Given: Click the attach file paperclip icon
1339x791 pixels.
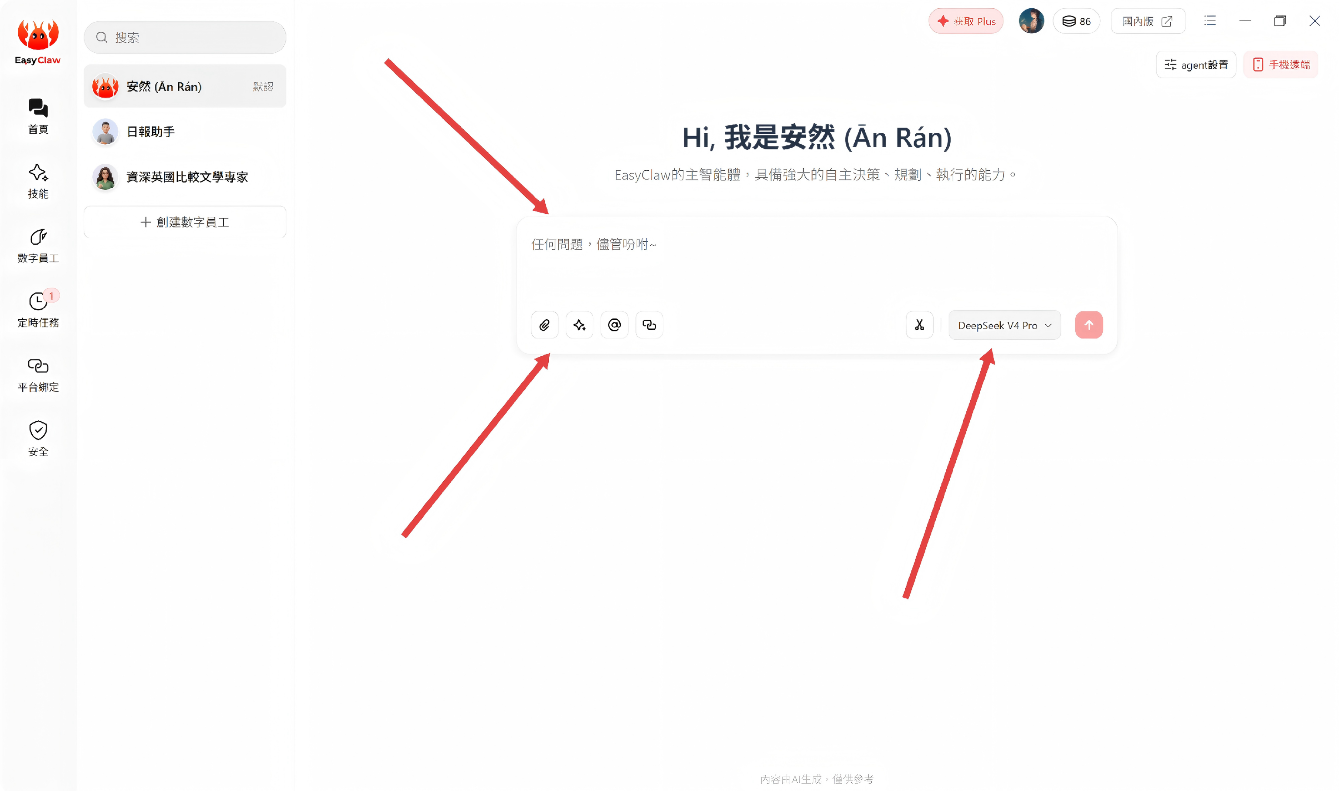Looking at the screenshot, I should (x=544, y=325).
